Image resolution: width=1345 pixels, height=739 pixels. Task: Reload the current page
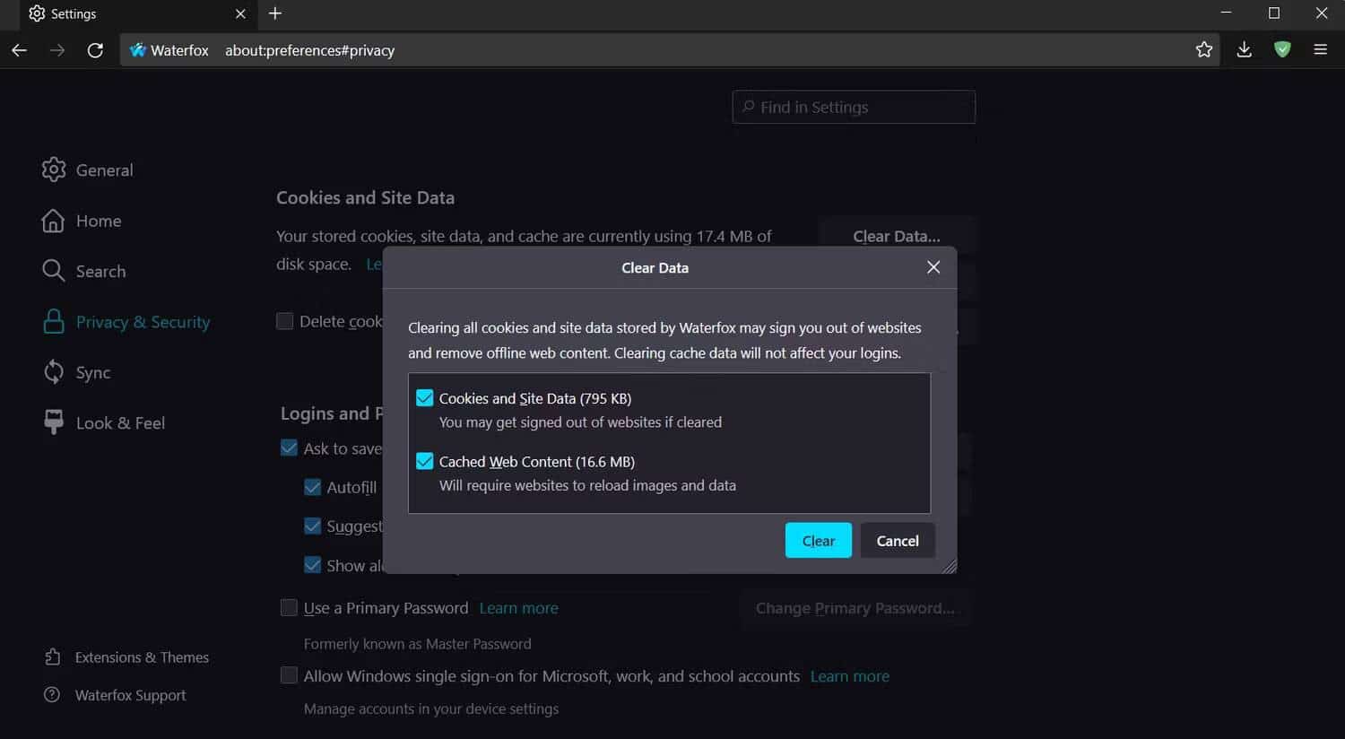[95, 50]
